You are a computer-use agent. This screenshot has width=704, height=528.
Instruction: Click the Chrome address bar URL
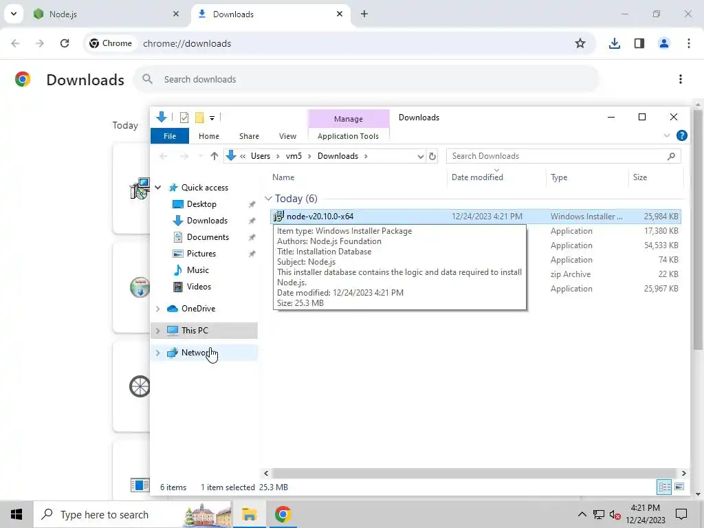(187, 43)
